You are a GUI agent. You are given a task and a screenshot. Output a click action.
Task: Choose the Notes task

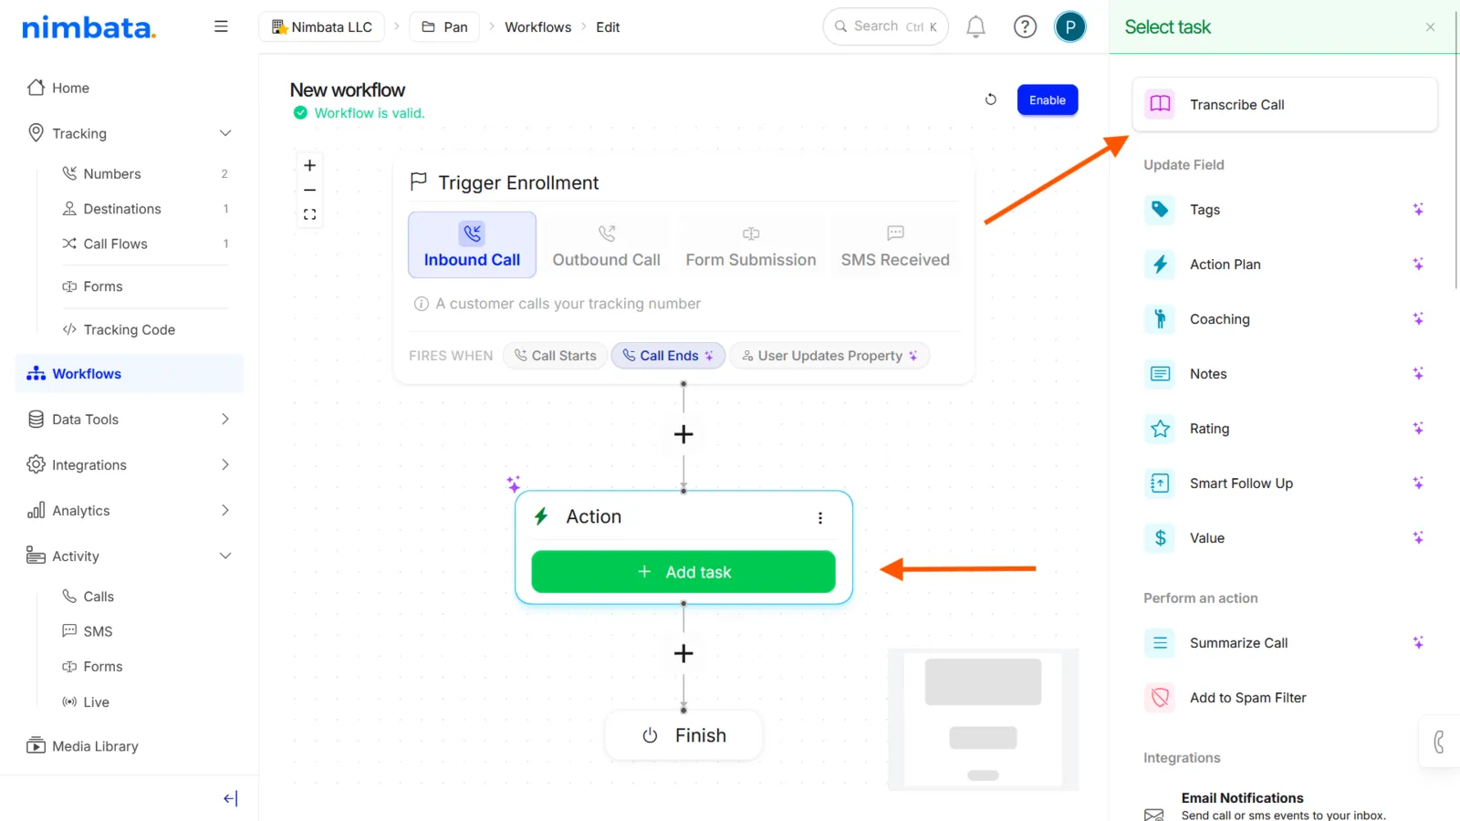(x=1285, y=374)
